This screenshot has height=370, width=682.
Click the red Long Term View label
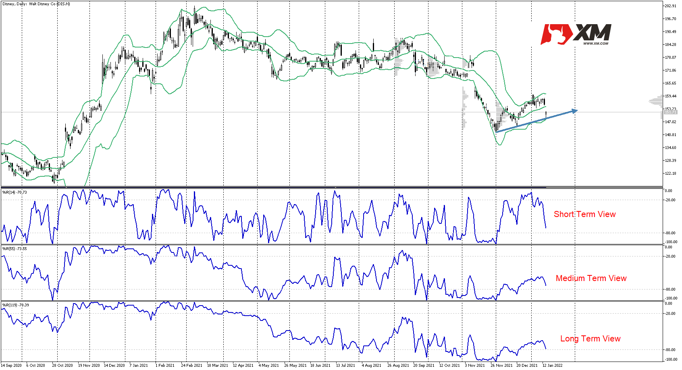point(590,339)
